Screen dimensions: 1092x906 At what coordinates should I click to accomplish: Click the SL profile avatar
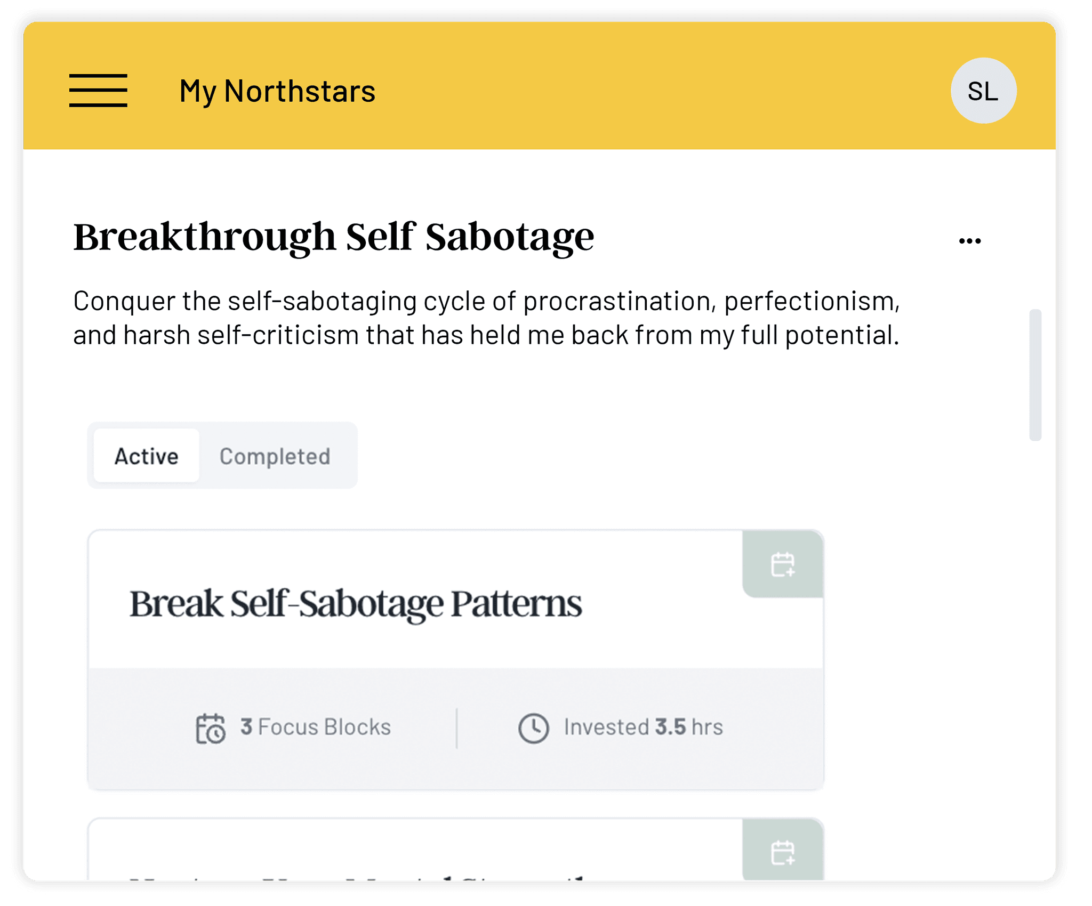pos(983,91)
